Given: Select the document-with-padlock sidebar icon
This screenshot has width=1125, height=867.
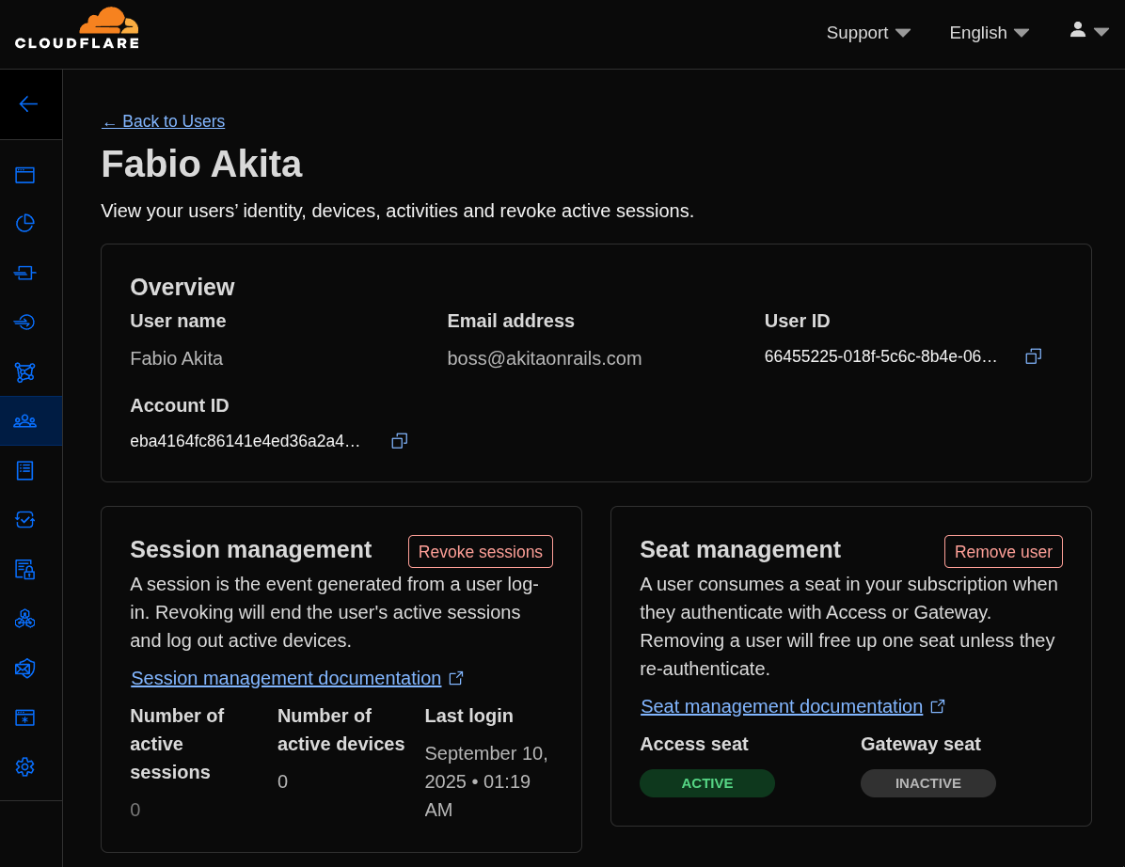Looking at the screenshot, I should 25,570.
